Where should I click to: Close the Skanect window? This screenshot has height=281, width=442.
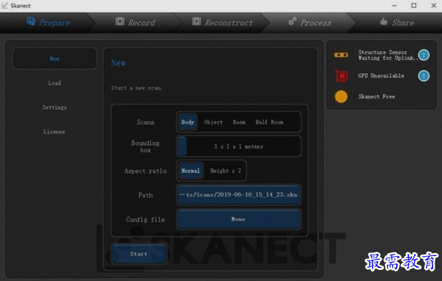click(x=434, y=6)
